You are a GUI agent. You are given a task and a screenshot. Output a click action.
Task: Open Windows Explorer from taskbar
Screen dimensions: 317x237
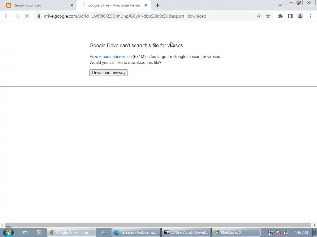pyautogui.click(x=25, y=232)
